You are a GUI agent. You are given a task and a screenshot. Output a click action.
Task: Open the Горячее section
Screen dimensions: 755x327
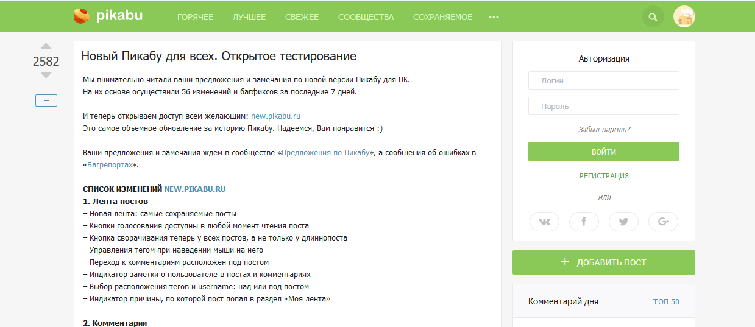coord(195,17)
